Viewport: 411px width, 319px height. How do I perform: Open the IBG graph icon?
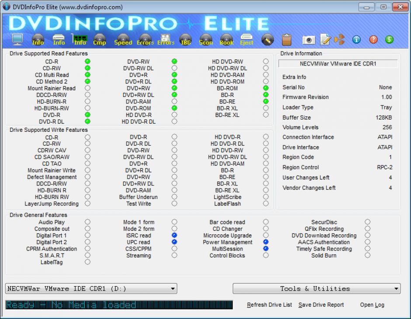[185, 40]
